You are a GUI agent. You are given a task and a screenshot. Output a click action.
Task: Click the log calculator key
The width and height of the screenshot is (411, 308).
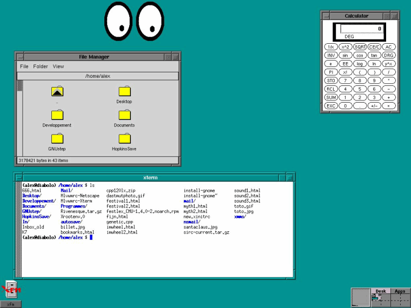360,64
